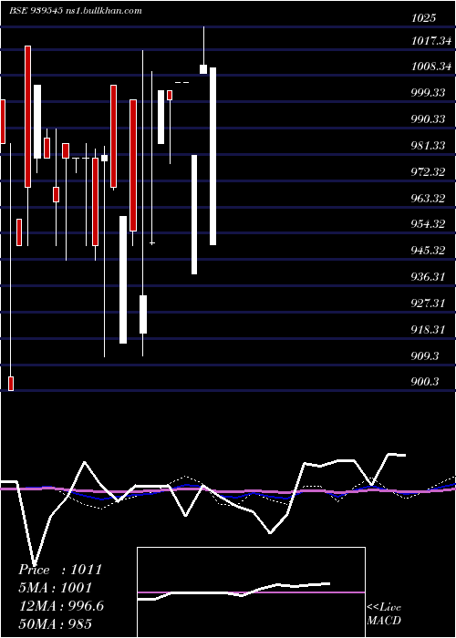Click the '12MA : 996.6' readout
Screen dimensions: 456x638
click(x=61, y=606)
